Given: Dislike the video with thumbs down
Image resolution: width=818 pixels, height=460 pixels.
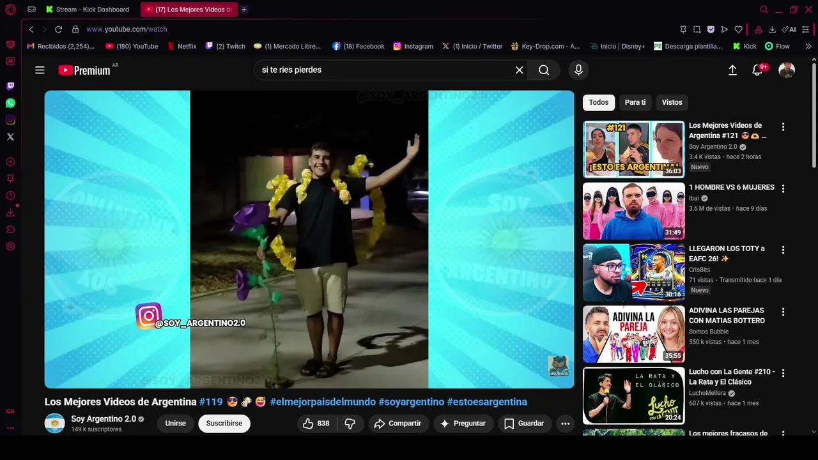Looking at the screenshot, I should 350,424.
